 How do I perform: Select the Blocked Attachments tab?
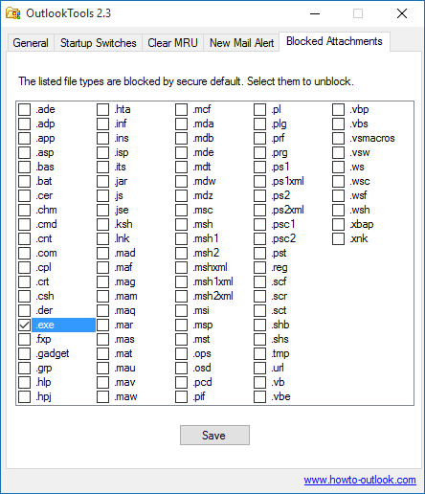click(x=334, y=41)
